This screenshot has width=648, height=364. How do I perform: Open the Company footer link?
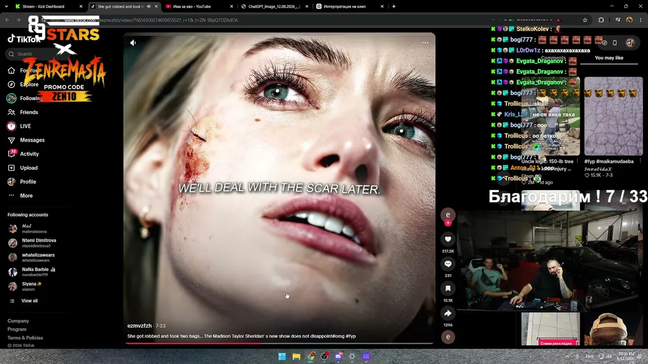(x=18, y=321)
